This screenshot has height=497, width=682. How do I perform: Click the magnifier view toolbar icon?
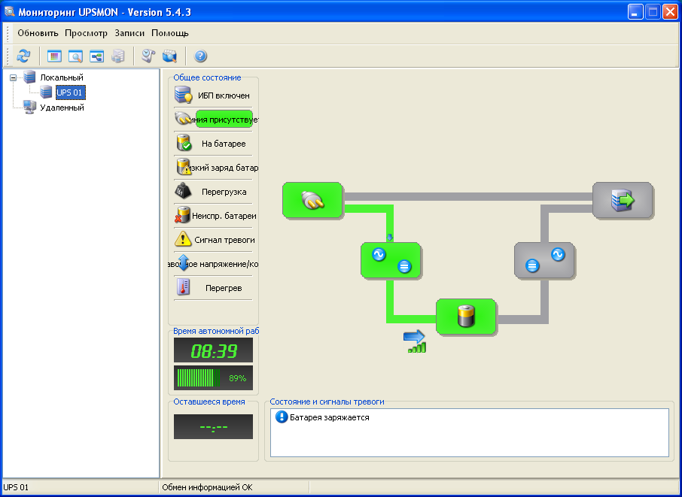pyautogui.click(x=75, y=56)
